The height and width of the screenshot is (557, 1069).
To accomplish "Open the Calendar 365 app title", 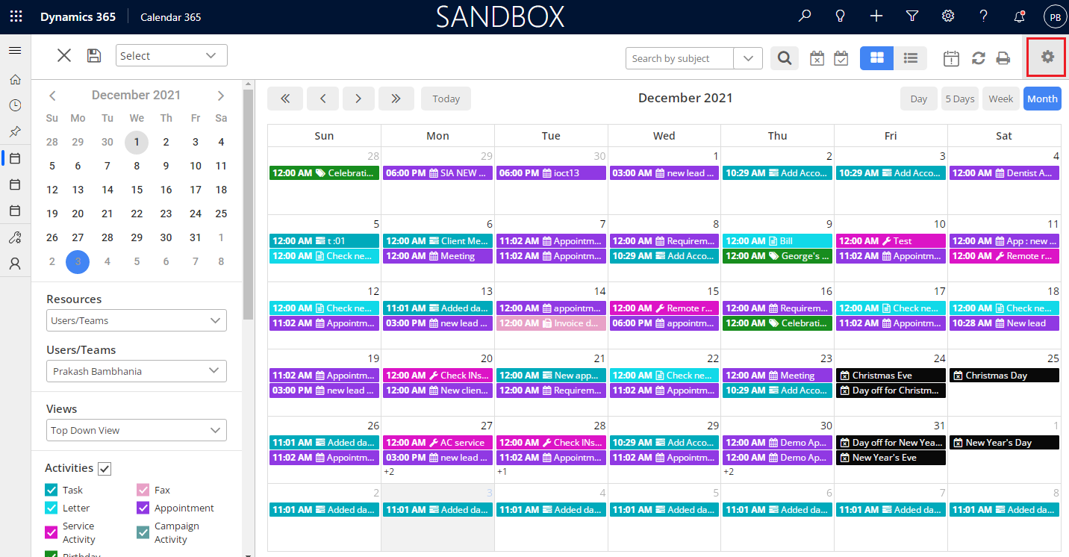I will pos(170,17).
